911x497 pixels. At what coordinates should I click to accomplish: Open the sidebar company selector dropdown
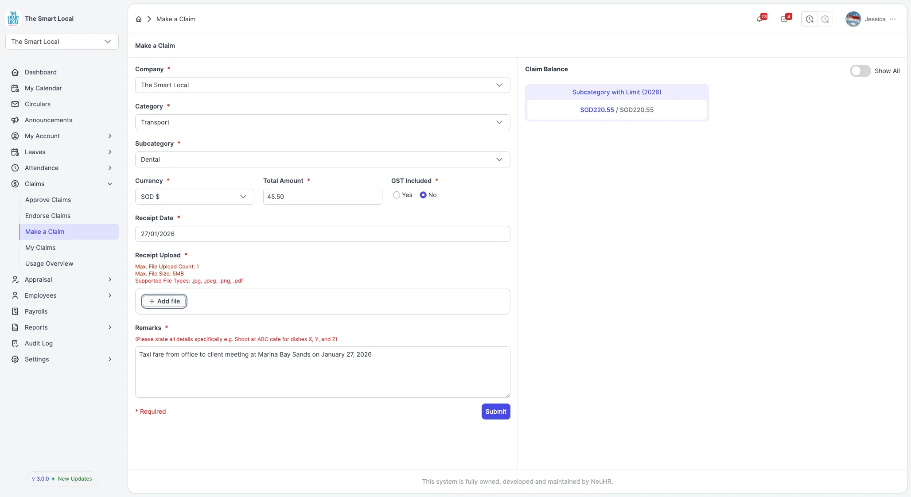[x=62, y=42]
